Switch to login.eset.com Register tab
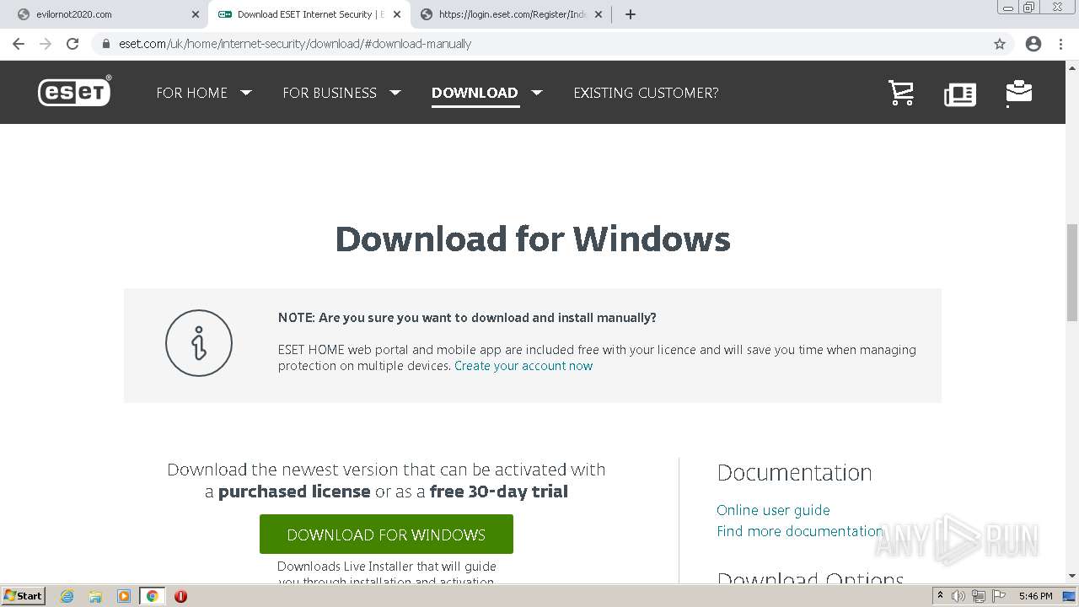 click(512, 14)
